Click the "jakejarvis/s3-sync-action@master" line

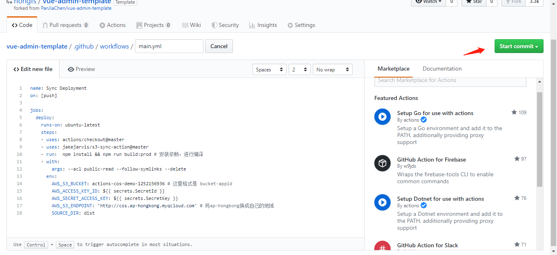(95, 147)
